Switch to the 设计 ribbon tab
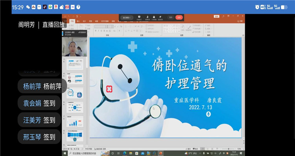The image size is (295, 156). (85, 21)
